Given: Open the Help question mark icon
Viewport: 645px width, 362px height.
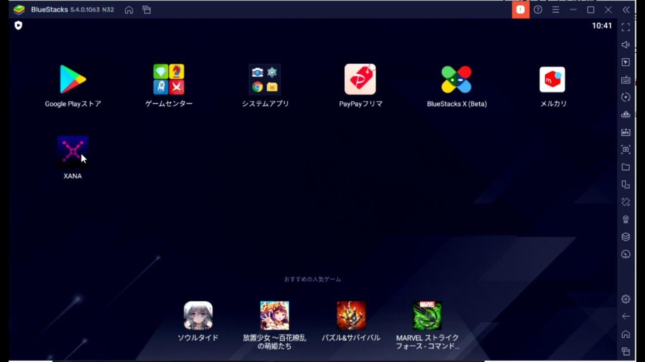Looking at the screenshot, I should point(538,10).
